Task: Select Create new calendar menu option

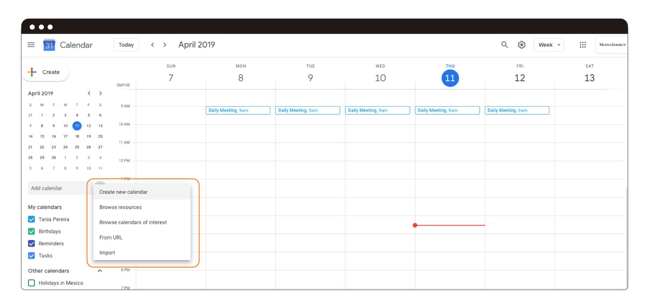Action: point(123,192)
